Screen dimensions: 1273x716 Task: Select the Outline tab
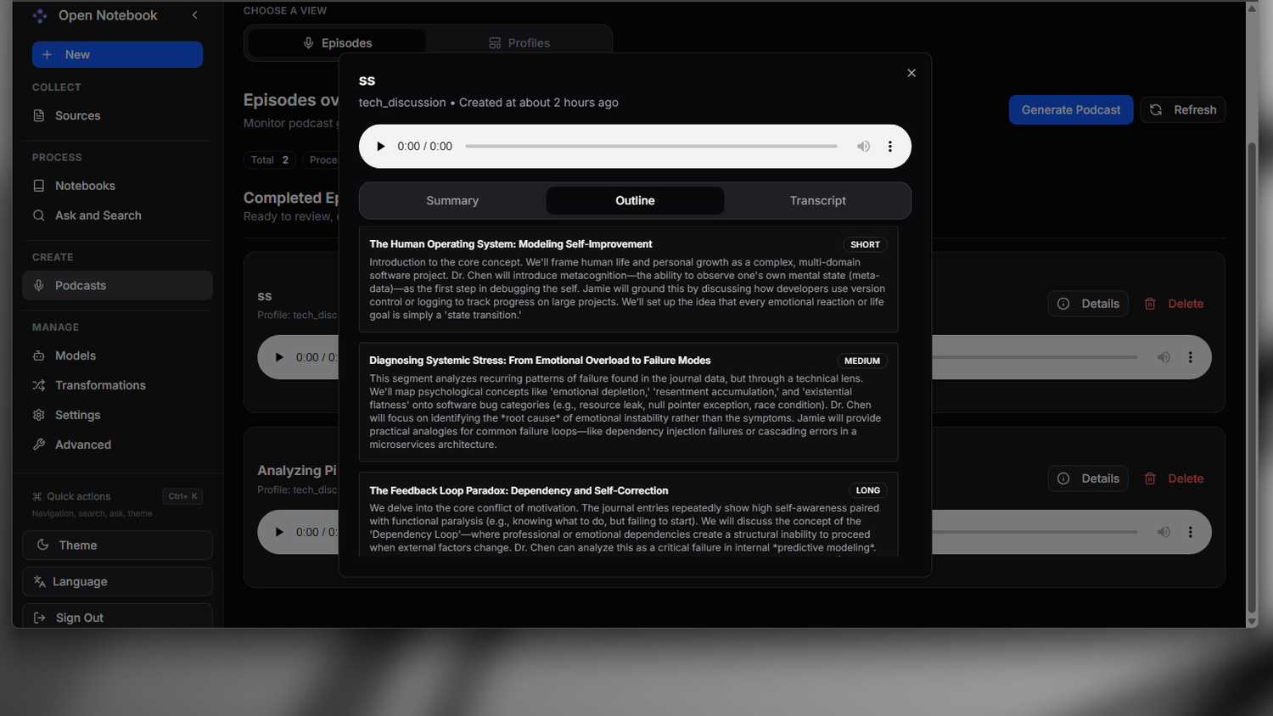[x=635, y=201]
